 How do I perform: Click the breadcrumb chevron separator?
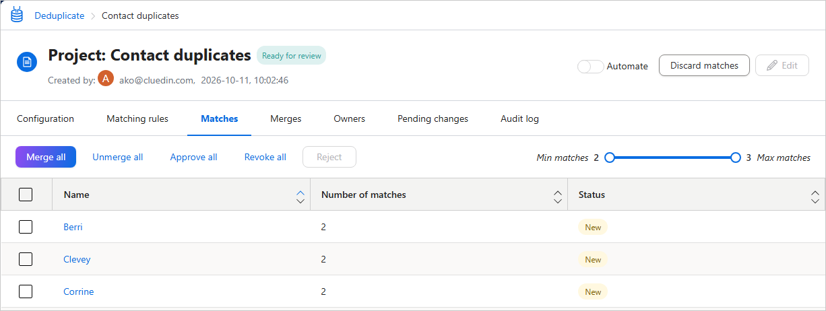(93, 15)
